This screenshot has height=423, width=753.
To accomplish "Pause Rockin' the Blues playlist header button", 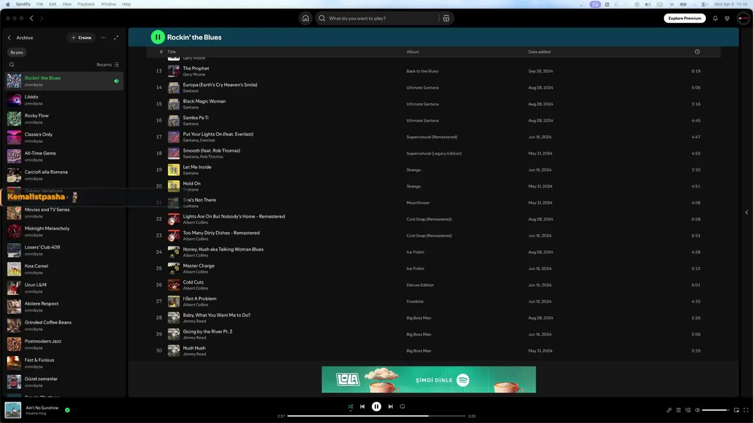I will (x=158, y=37).
